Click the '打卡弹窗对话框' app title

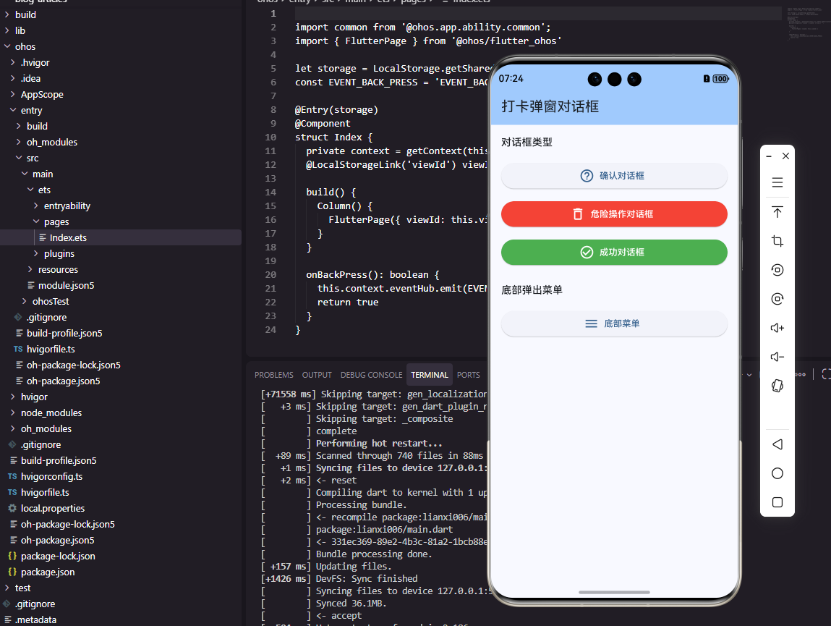coord(550,106)
